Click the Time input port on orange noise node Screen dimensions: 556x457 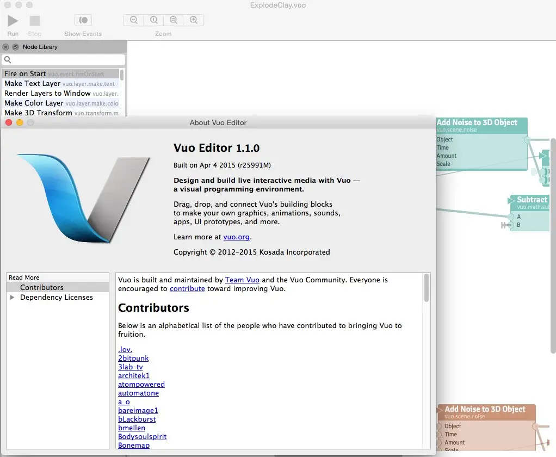[x=439, y=434]
